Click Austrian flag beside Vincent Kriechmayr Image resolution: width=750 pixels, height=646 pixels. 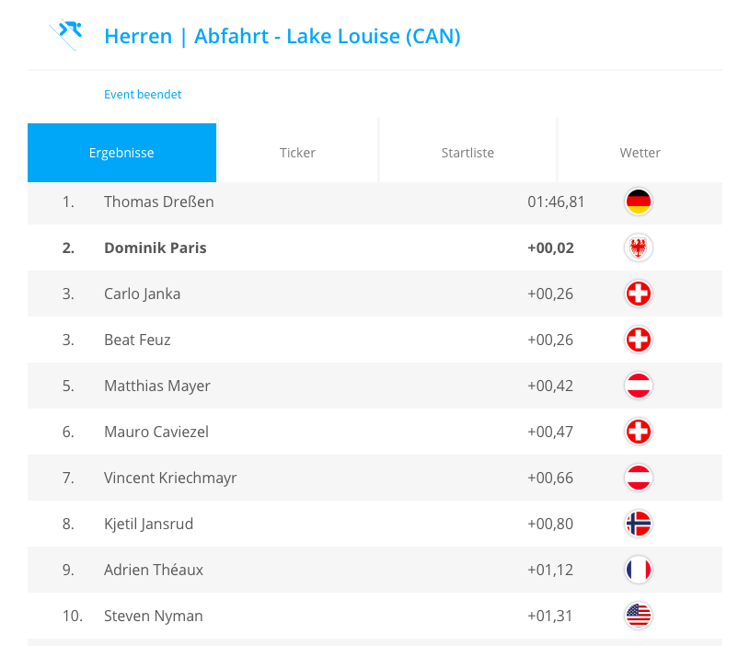coord(638,478)
